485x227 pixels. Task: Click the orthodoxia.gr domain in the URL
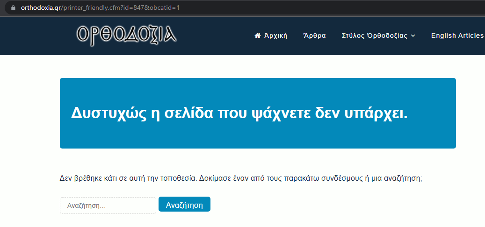coord(41,8)
